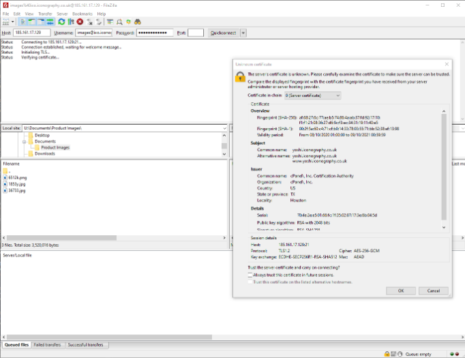The width and height of the screenshot is (465, 358).
Task: Click the certificate details vertical scrollbar
Action: [445, 170]
